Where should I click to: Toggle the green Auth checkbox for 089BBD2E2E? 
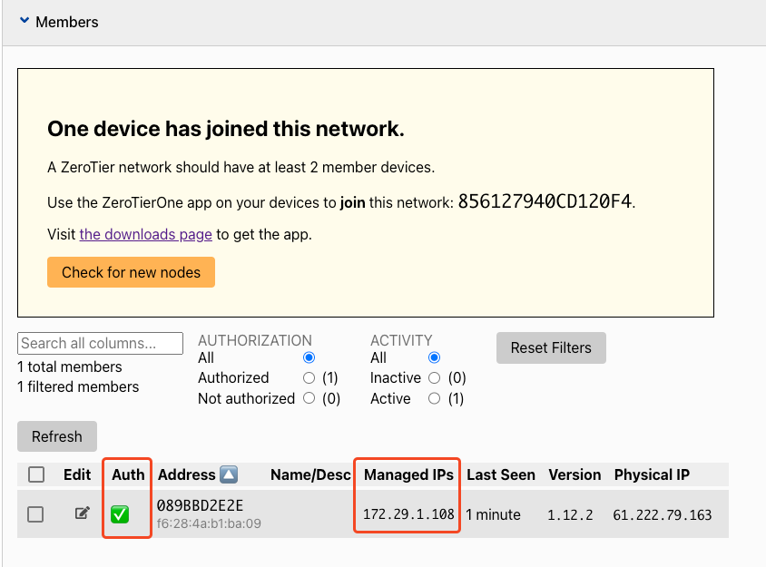click(x=120, y=514)
